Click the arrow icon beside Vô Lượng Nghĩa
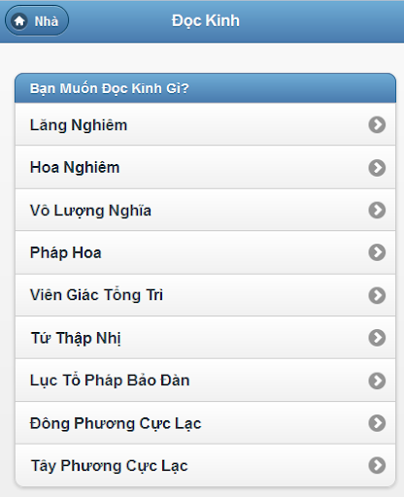Screen dimensions: 404x497 coord(377,210)
